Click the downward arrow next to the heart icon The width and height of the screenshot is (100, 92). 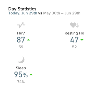pyautogui.click(x=77, y=25)
